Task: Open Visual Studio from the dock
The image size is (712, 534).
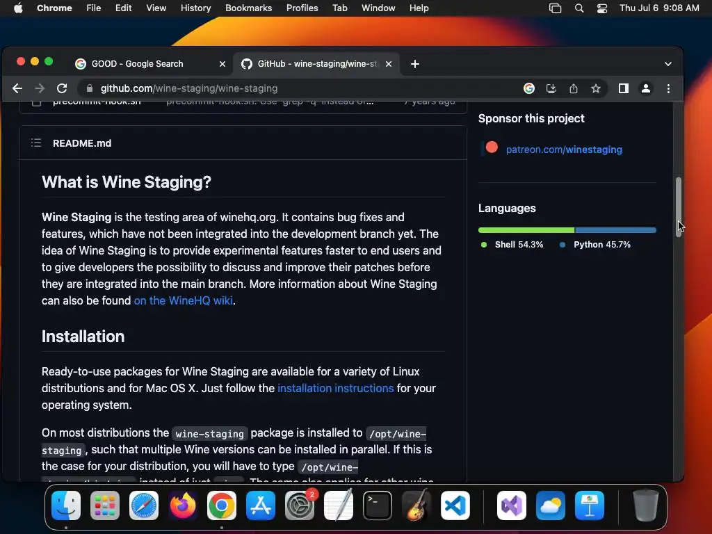Action: (x=512, y=505)
